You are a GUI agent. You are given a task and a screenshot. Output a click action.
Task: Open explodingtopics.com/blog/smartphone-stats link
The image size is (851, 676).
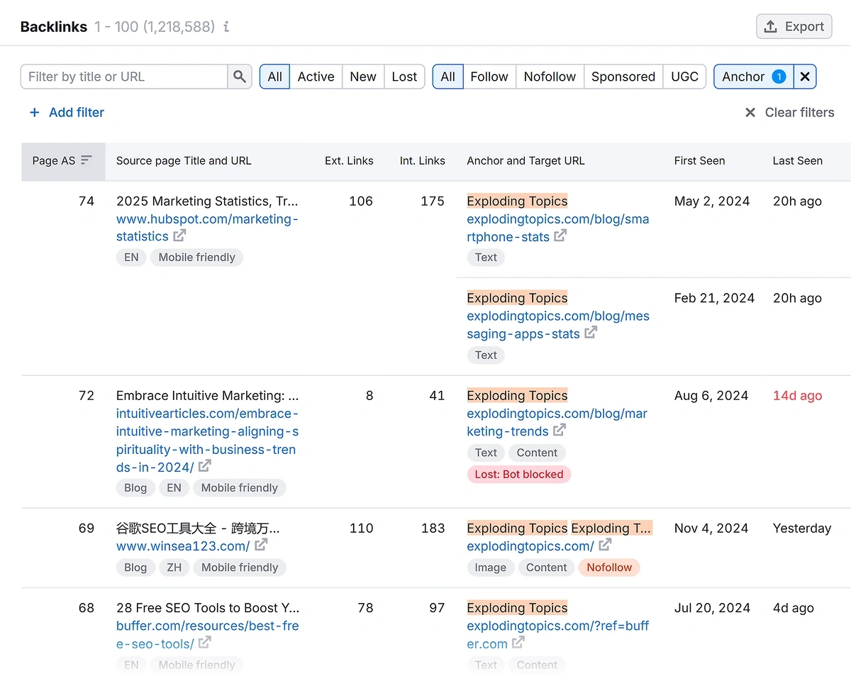pos(557,227)
